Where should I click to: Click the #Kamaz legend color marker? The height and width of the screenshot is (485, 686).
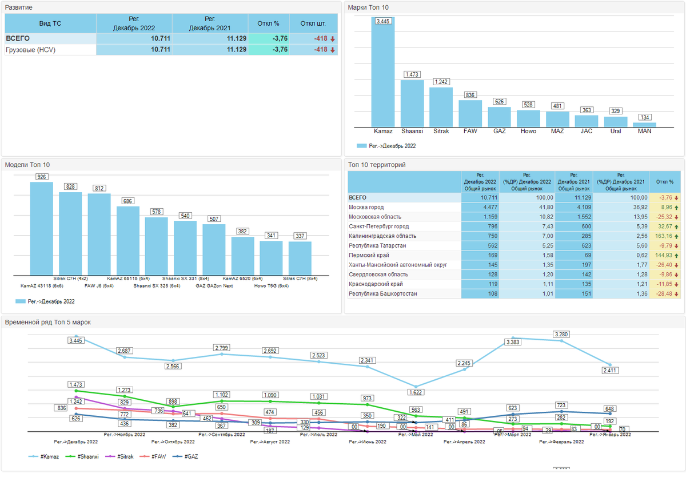click(34, 456)
